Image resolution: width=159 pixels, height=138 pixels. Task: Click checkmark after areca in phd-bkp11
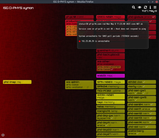click(x=106, y=125)
